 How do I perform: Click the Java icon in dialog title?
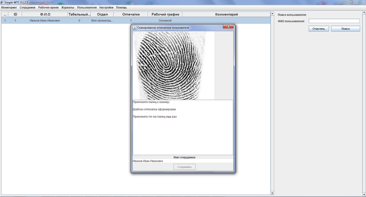point(134,28)
